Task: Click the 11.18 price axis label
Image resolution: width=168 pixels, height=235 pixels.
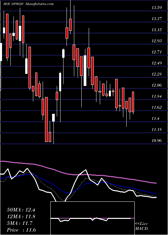Action: click(x=157, y=130)
